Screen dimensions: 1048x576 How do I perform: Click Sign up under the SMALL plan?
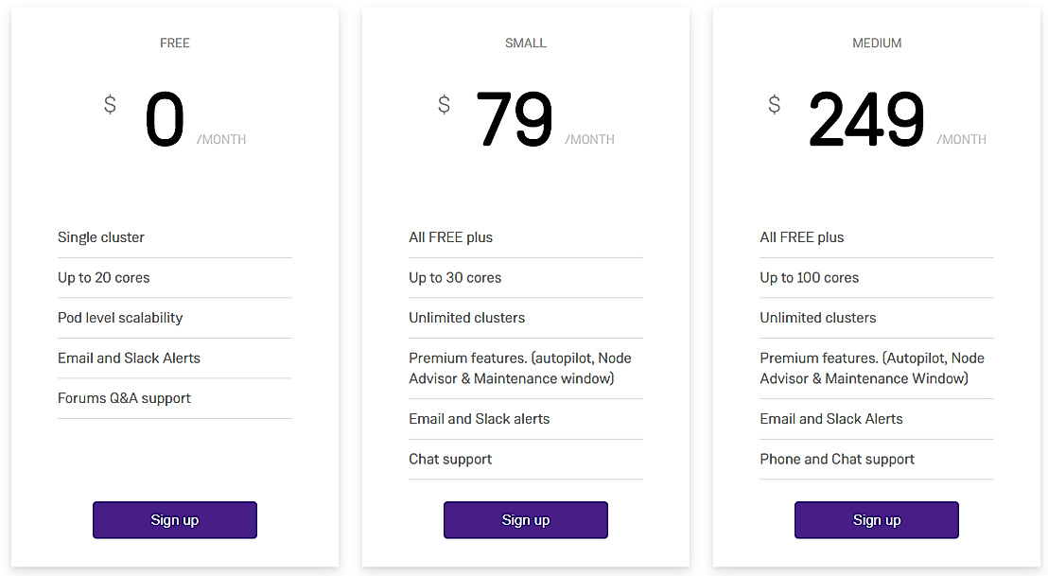[526, 520]
